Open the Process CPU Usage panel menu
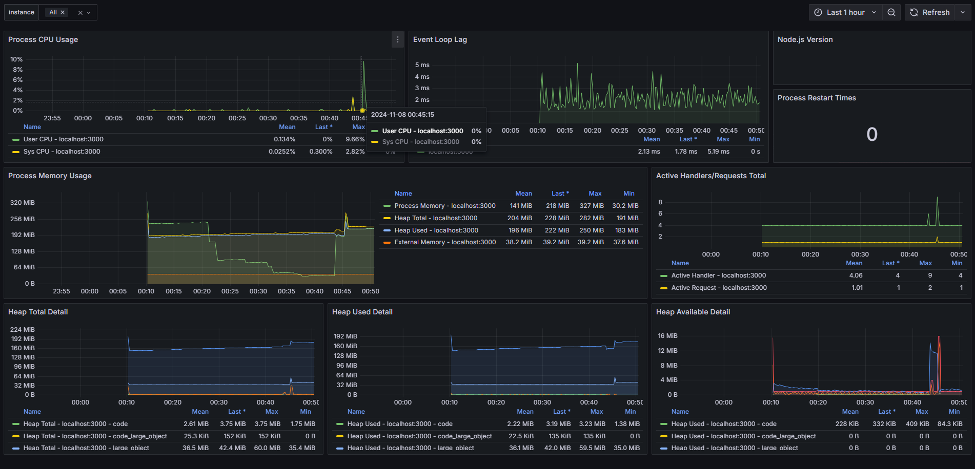975x469 pixels. (398, 39)
